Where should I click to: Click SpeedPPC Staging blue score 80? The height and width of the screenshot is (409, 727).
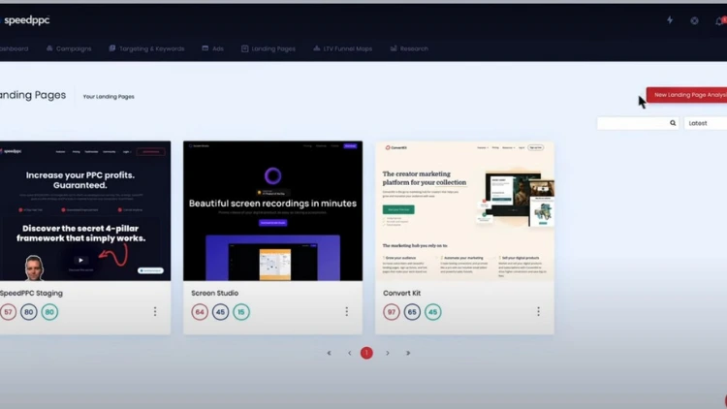pos(29,312)
